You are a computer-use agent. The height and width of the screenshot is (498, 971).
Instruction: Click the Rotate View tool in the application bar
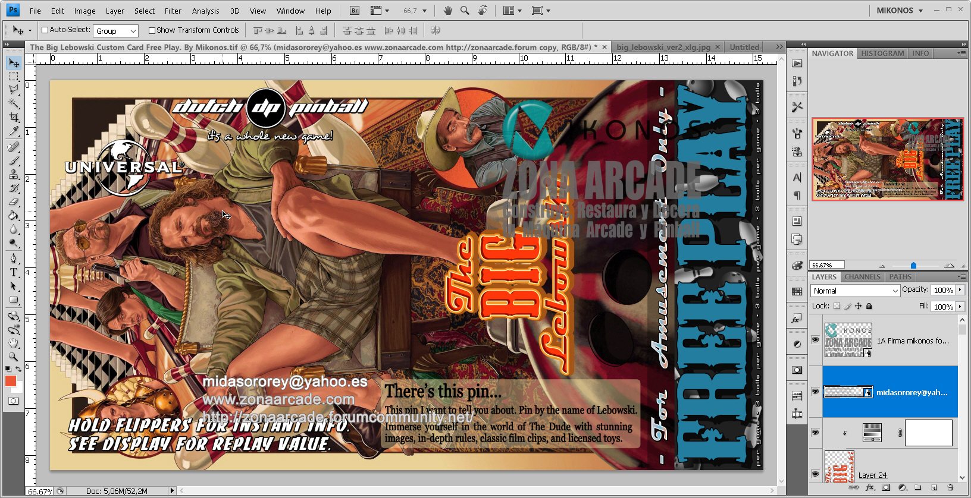[483, 11]
